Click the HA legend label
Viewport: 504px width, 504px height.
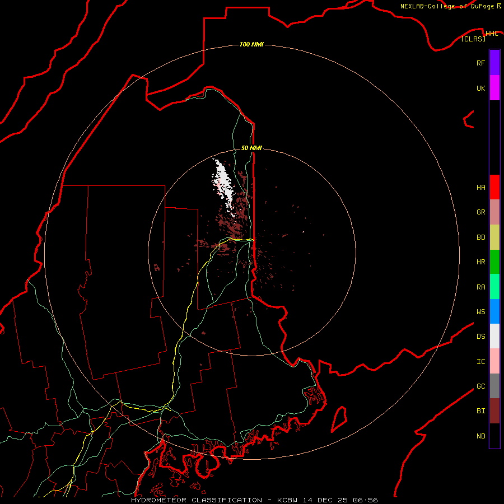pos(480,187)
